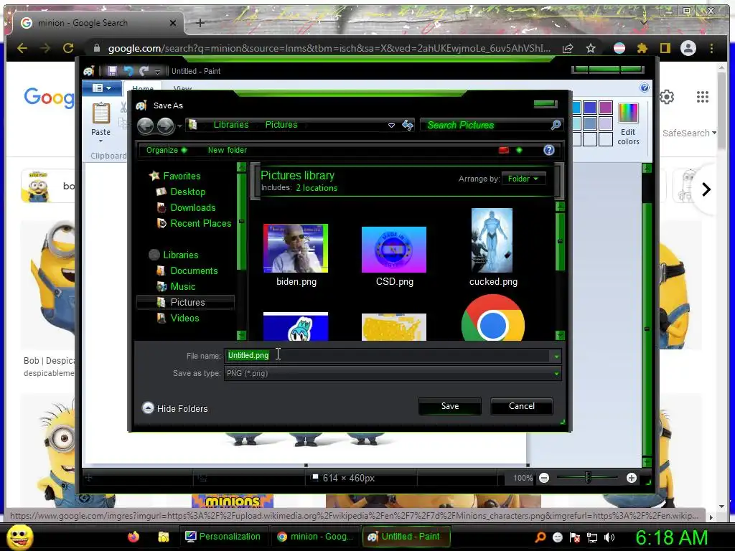Click Chrome's share page icon
This screenshot has width=735, height=551.
pos(568,48)
